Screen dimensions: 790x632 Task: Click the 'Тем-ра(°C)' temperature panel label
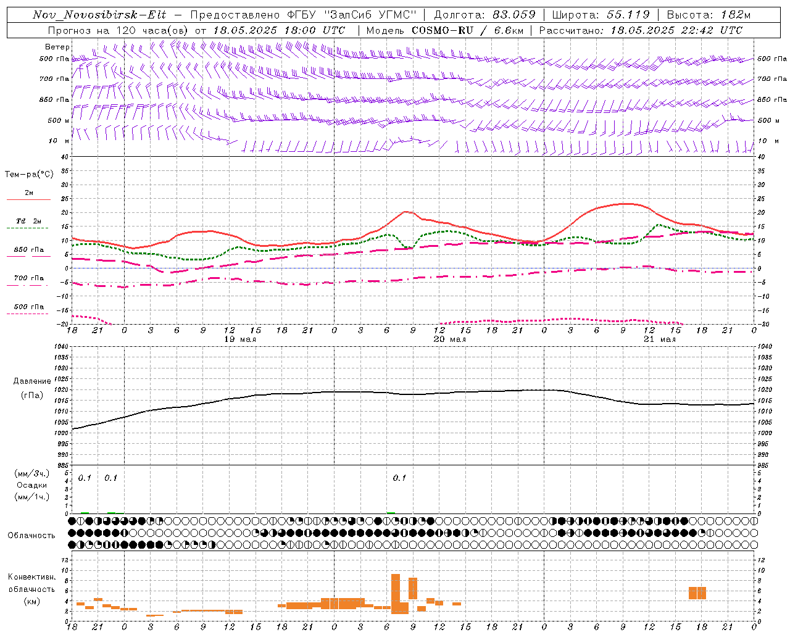tap(29, 175)
